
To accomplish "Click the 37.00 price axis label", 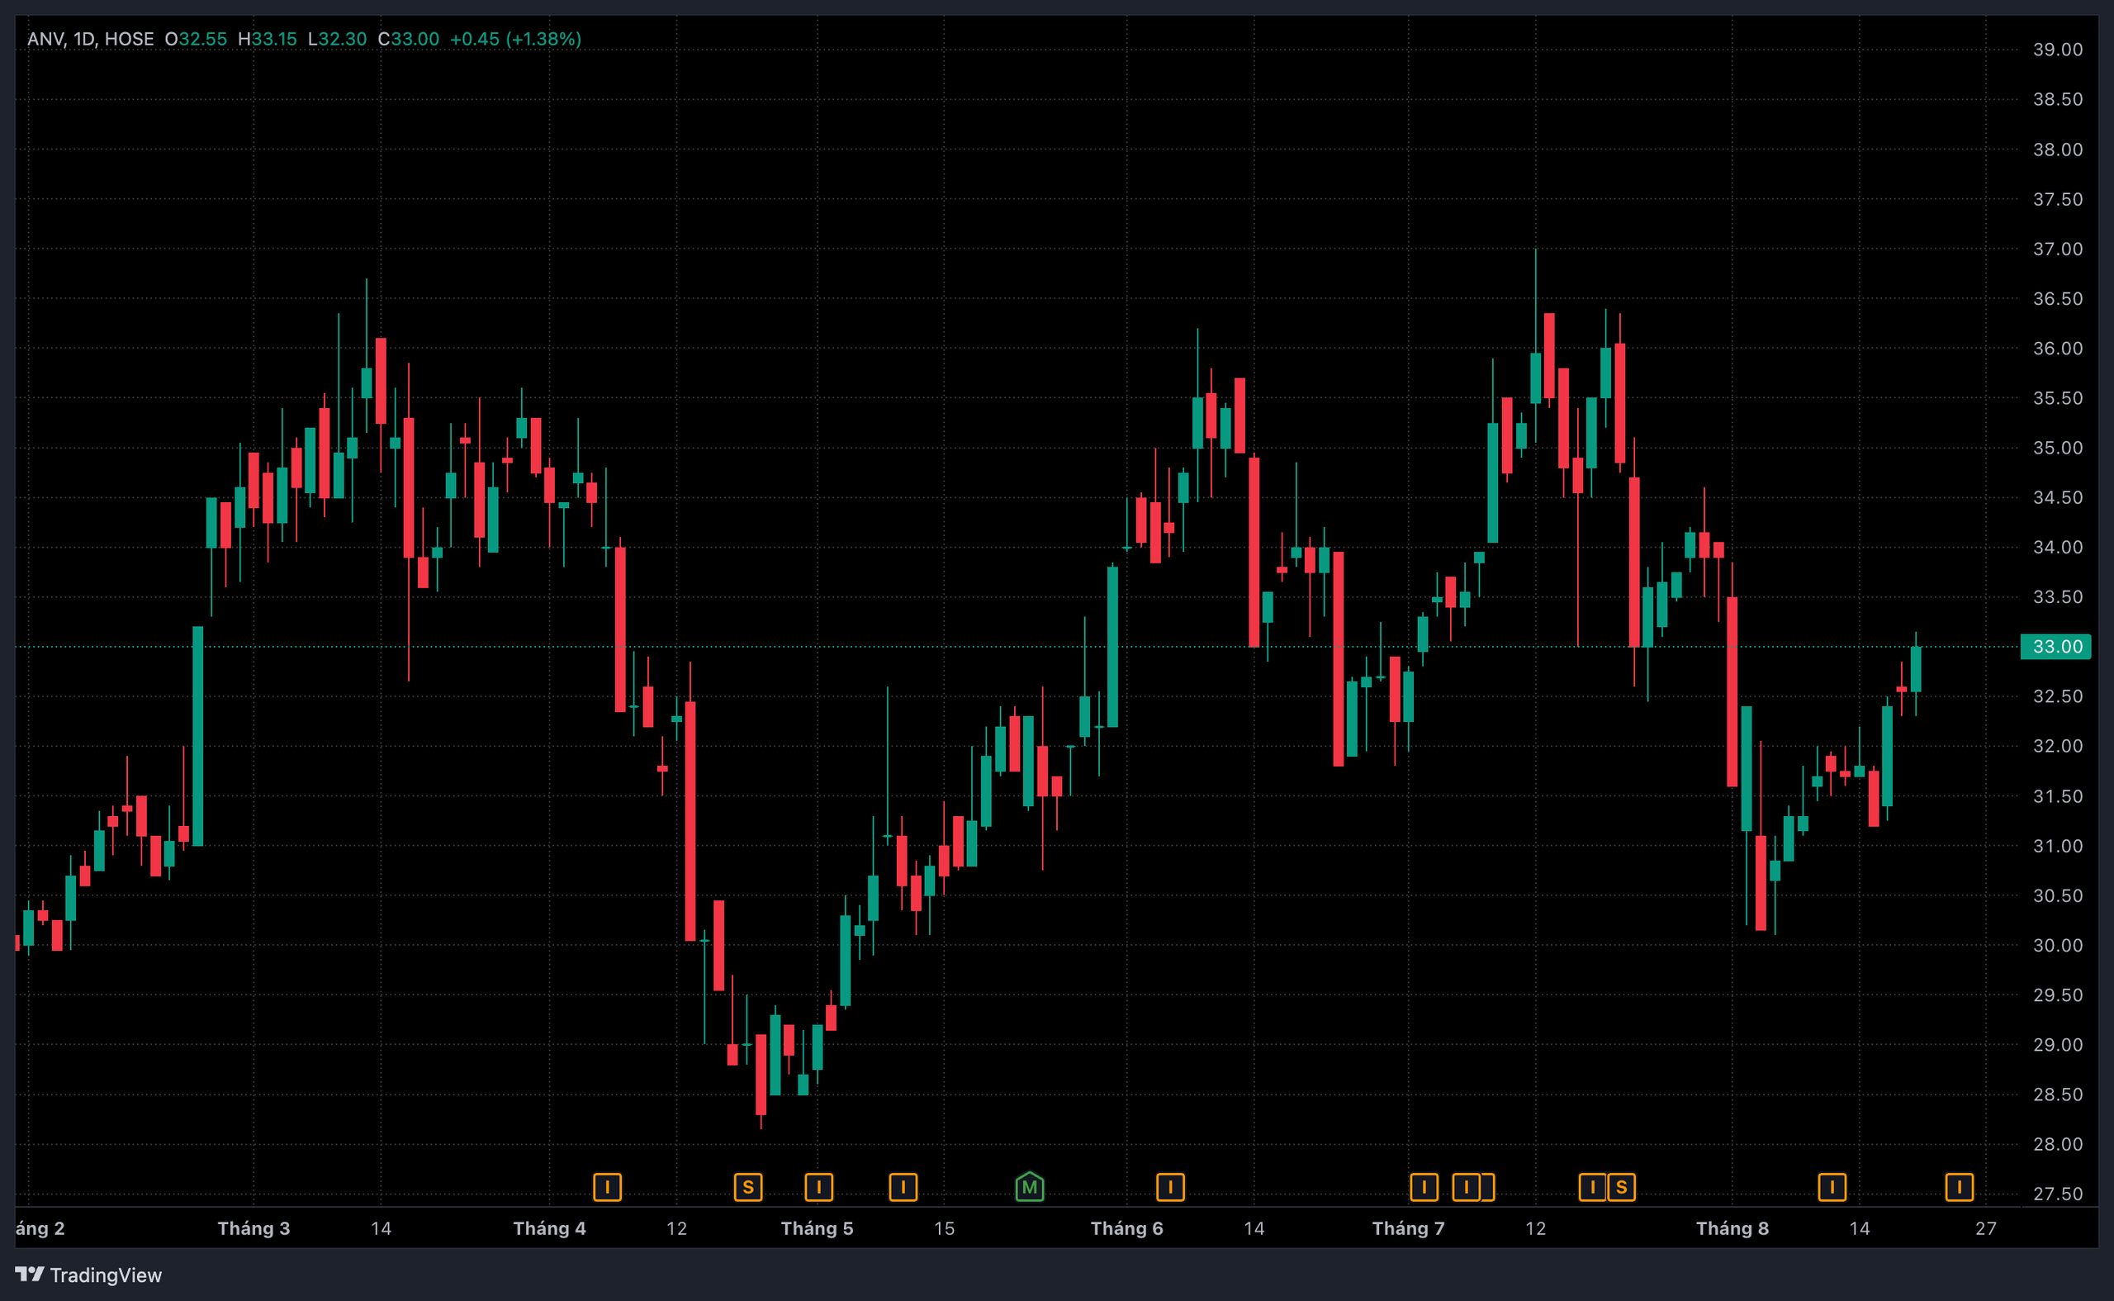I will pyautogui.click(x=2058, y=249).
